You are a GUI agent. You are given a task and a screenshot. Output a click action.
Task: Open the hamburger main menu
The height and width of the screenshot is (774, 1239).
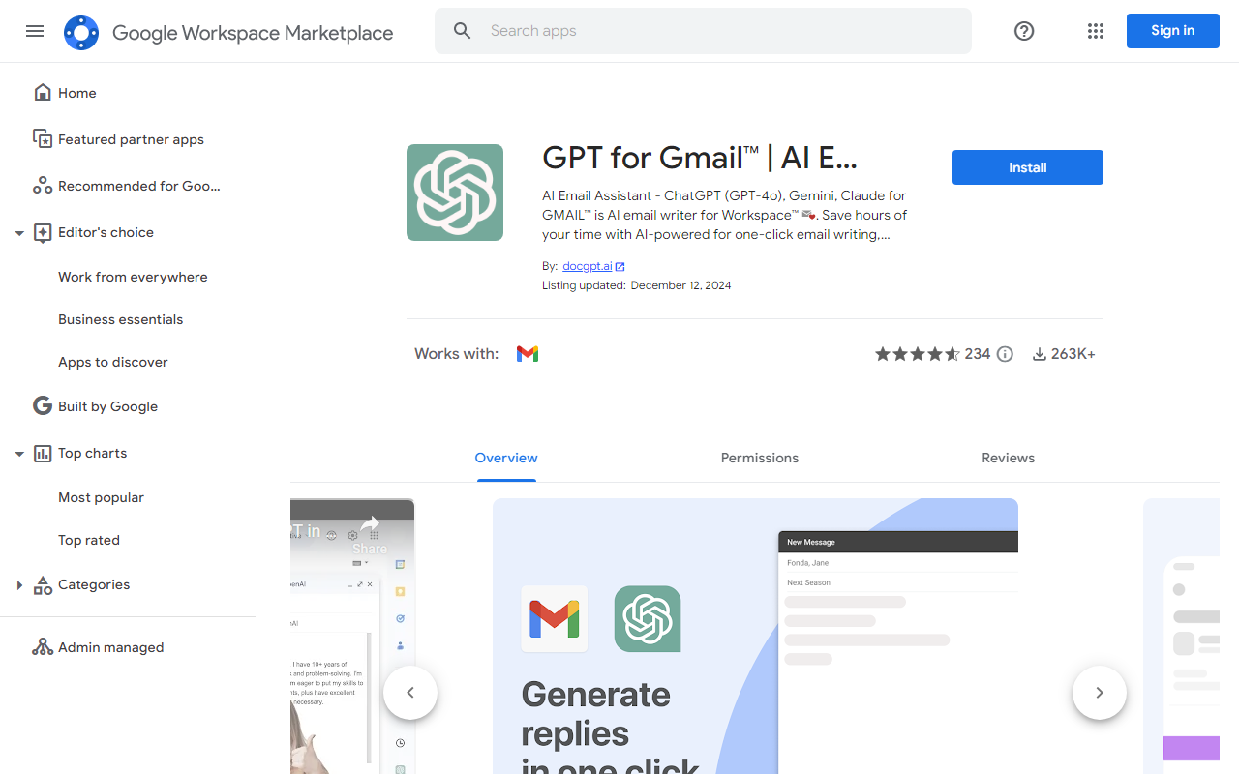(35, 31)
